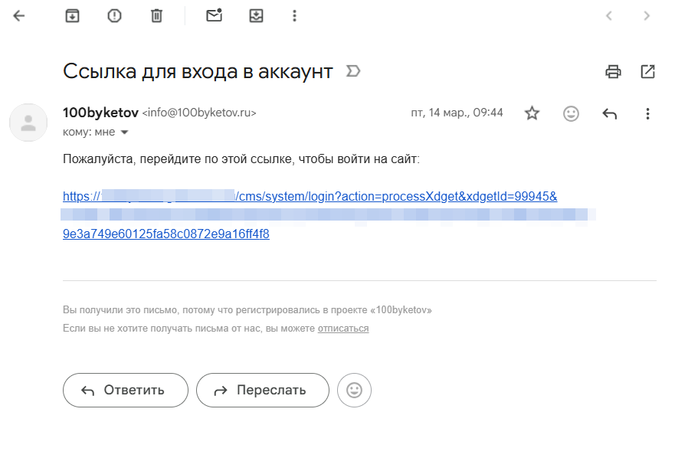Follow the account login link
This screenshot has width=675, height=471.
coord(230,196)
